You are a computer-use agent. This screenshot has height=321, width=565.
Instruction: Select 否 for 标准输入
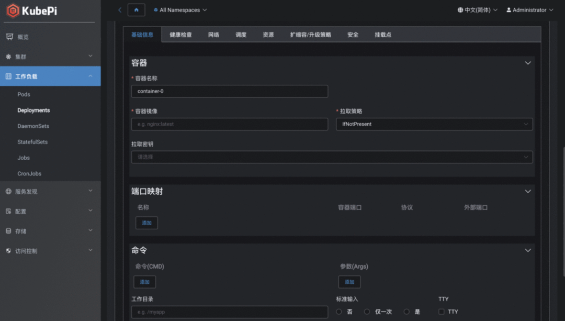pos(338,312)
